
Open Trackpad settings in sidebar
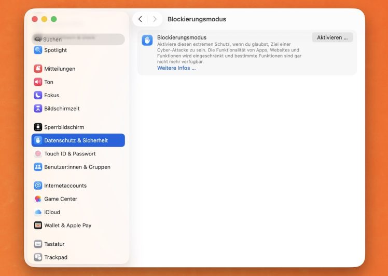coord(56,257)
